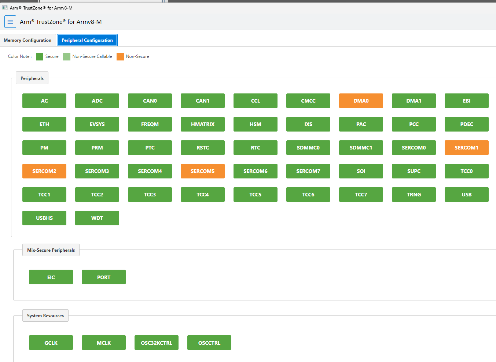This screenshot has width=496, height=362.
Task: Click the app icon in title bar
Action: point(5,8)
